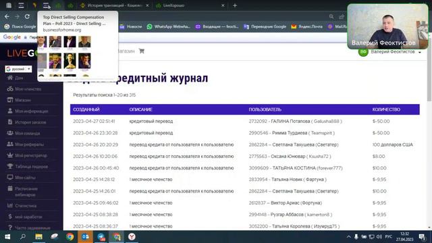Reload the page with refresh icon
Screen dimensions: 432x243
[x=27, y=16]
